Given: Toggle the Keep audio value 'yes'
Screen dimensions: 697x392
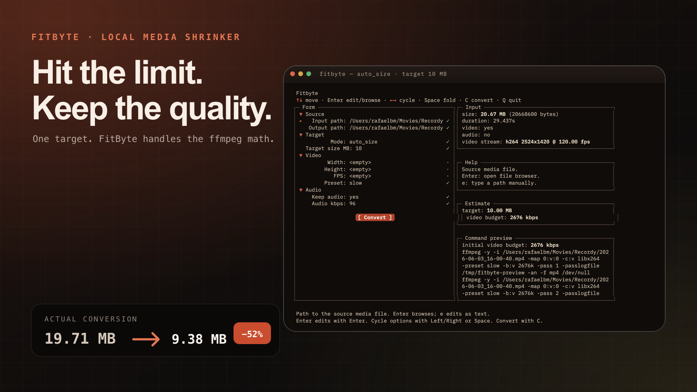Looking at the screenshot, I should 354,197.
